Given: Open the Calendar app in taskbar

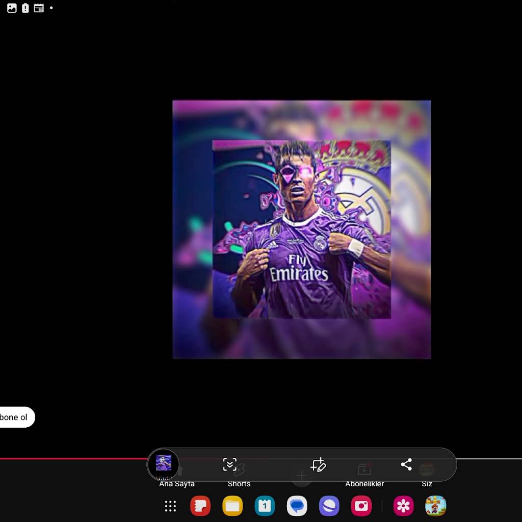Looking at the screenshot, I should (265, 506).
